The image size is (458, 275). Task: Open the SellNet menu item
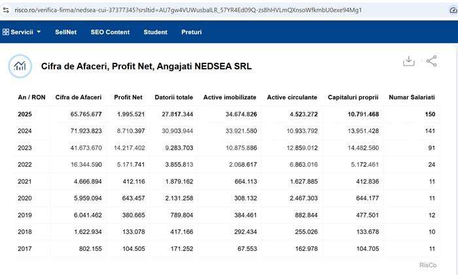click(65, 32)
